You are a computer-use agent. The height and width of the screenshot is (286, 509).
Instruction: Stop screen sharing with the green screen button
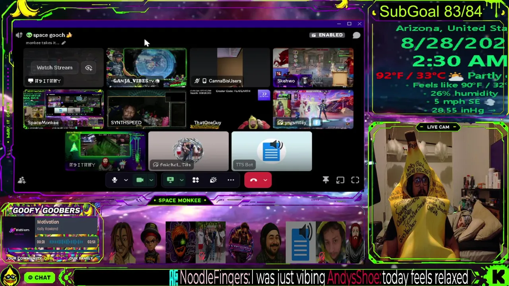[x=170, y=180]
